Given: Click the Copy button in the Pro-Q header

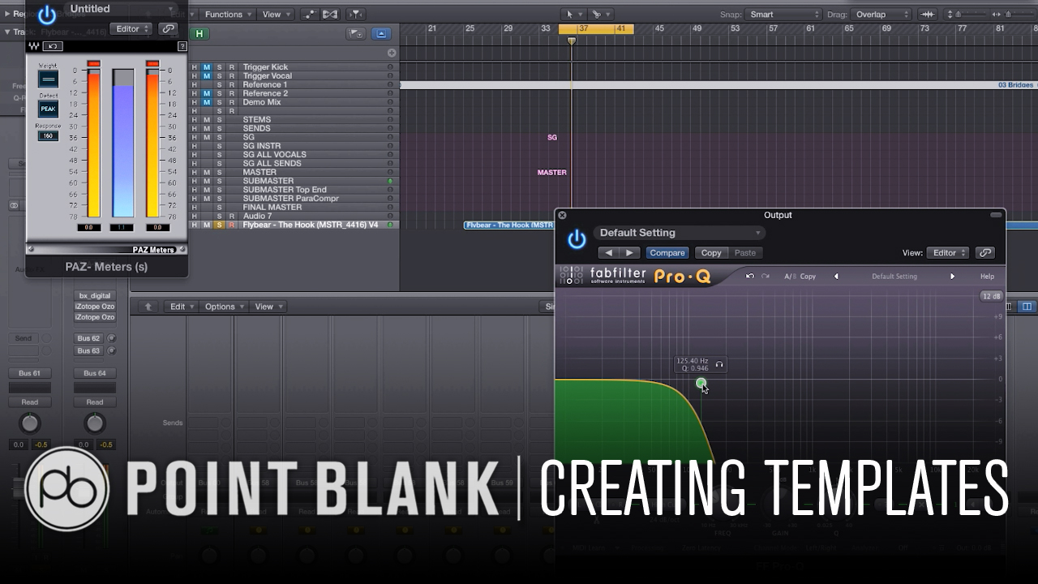Looking at the screenshot, I should point(711,253).
